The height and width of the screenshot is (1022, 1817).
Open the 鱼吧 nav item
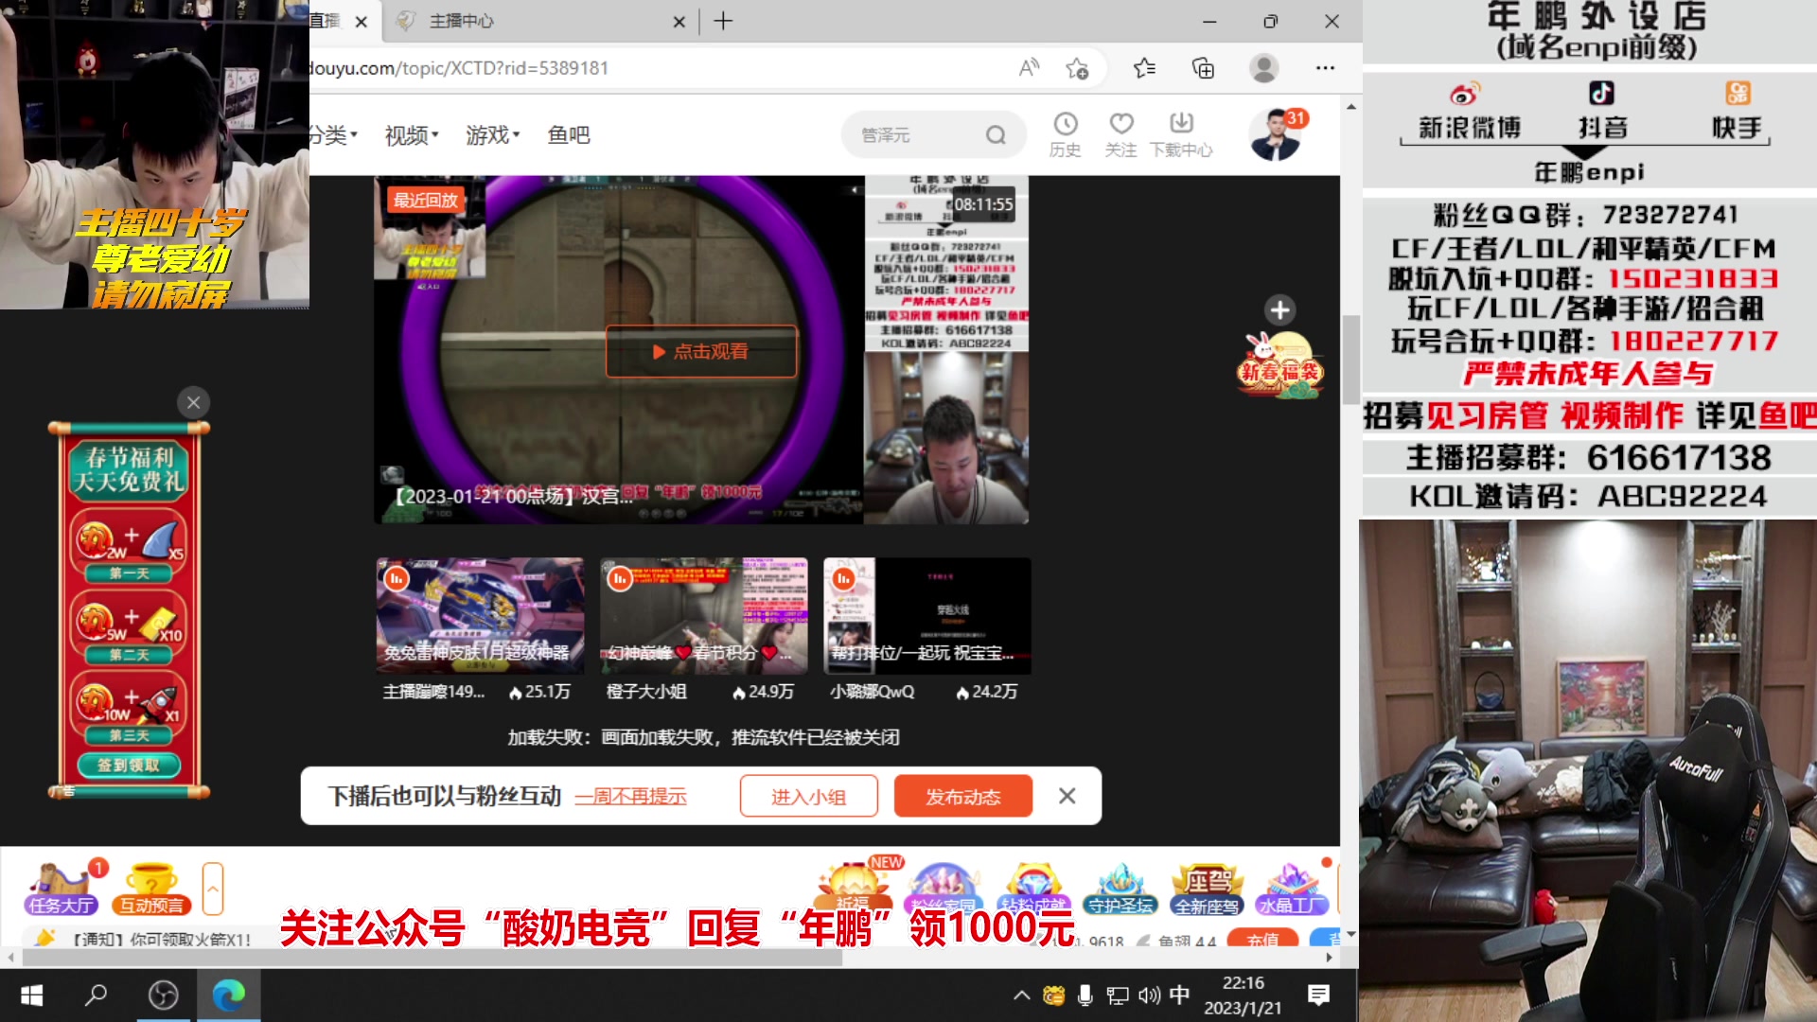pyautogui.click(x=569, y=135)
